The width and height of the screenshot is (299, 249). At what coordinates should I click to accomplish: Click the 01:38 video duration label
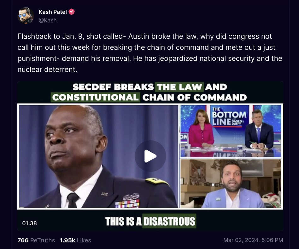tap(29, 223)
